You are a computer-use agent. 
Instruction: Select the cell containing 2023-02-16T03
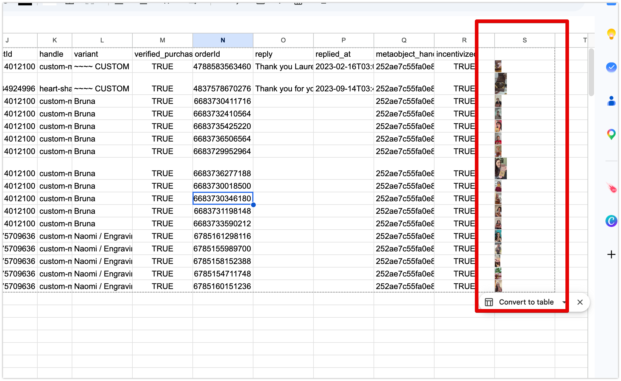(x=343, y=67)
